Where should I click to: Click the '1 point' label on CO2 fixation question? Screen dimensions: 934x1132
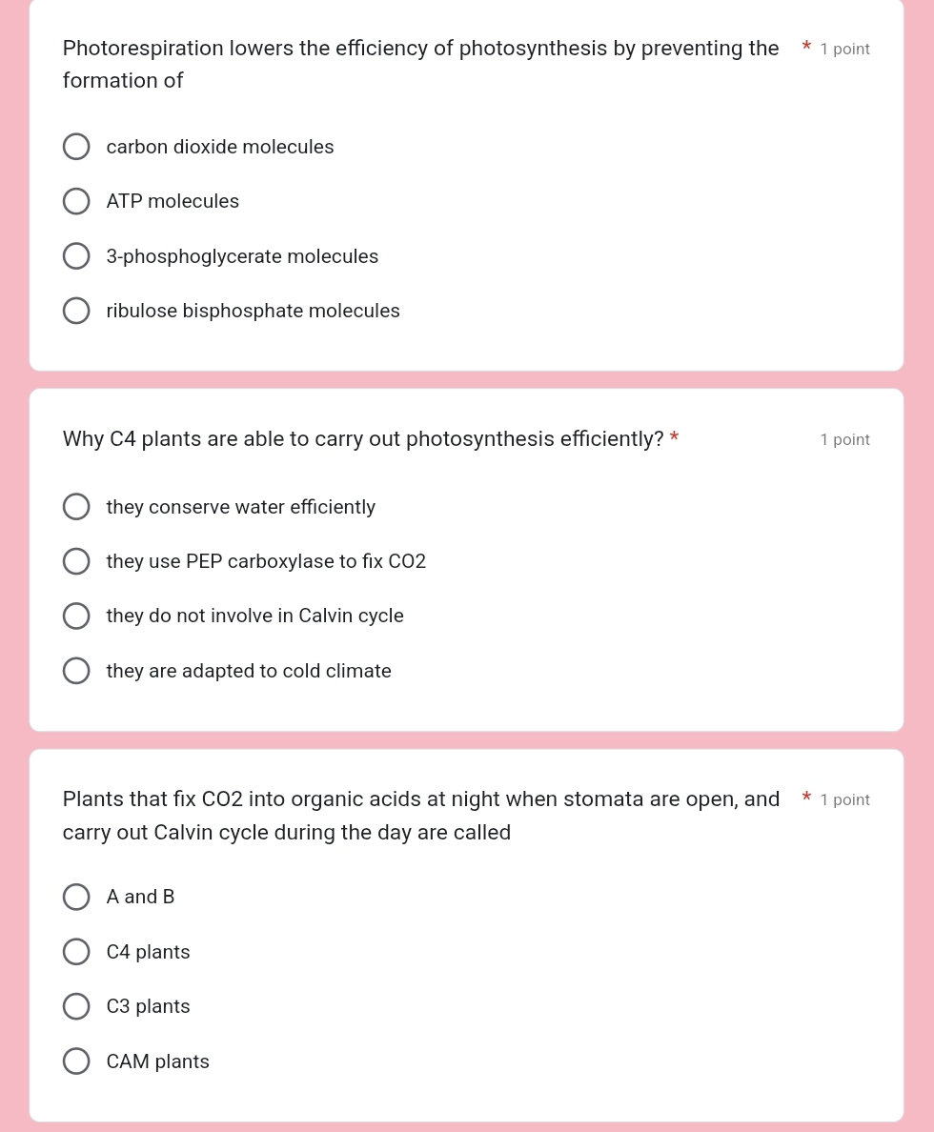(x=844, y=800)
